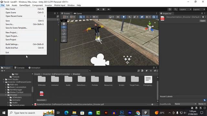Image resolution: width=207 pixels, height=116 pixels.
Task: Expand the Melee Combat folder
Action: [6, 92]
